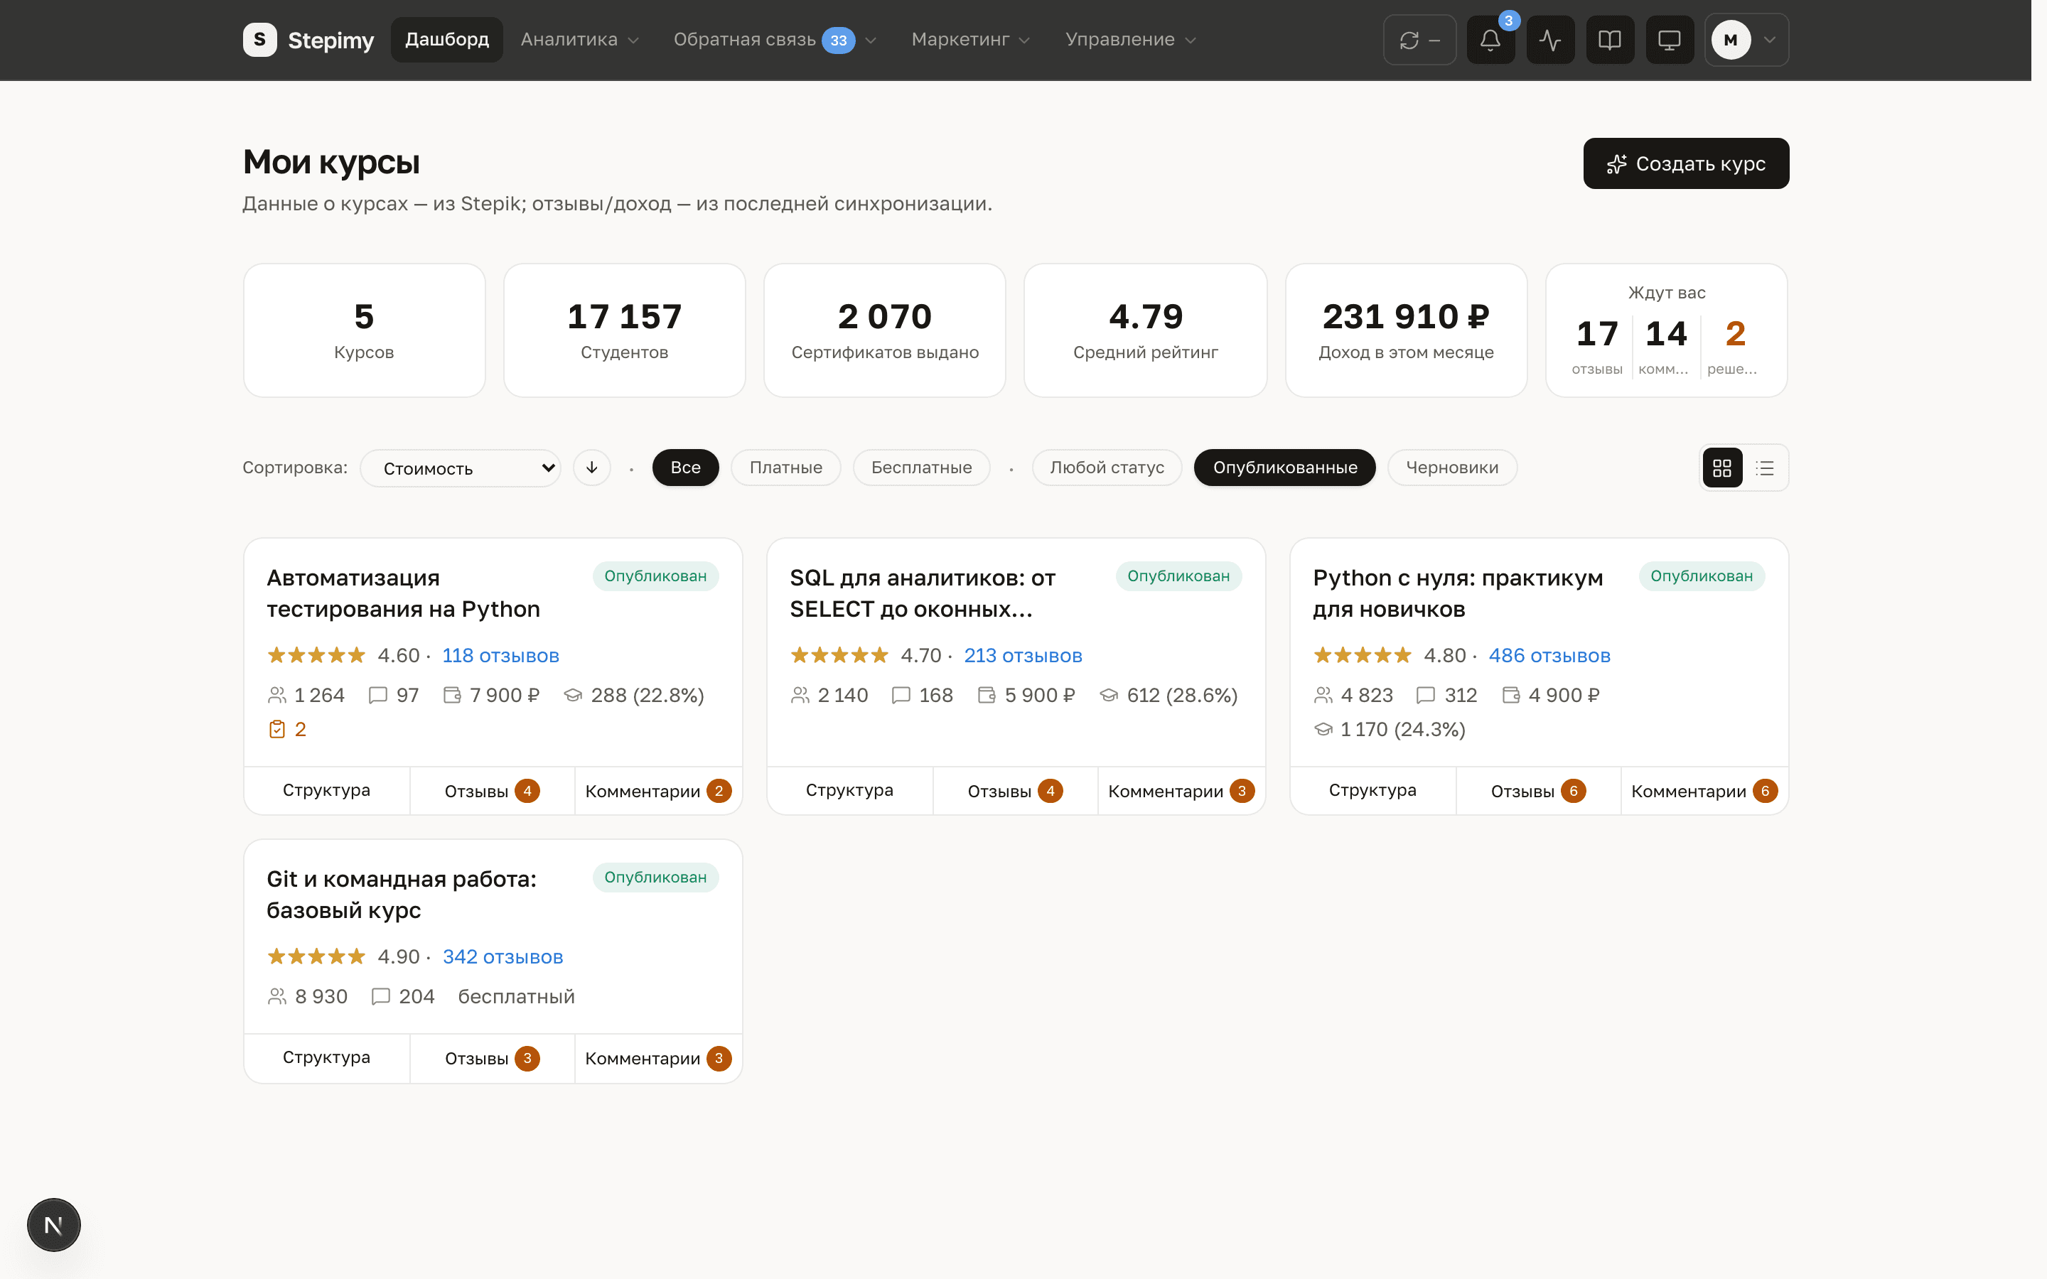This screenshot has height=1279, width=2047.
Task: Switch to grid view layout
Action: (1722, 468)
